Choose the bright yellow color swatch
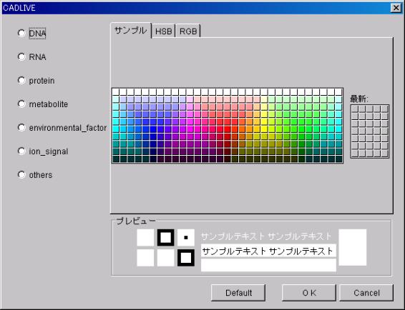 [265, 129]
